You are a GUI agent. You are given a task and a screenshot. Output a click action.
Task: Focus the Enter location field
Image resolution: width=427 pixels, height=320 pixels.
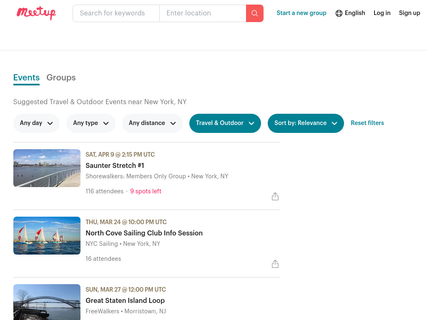click(x=203, y=13)
